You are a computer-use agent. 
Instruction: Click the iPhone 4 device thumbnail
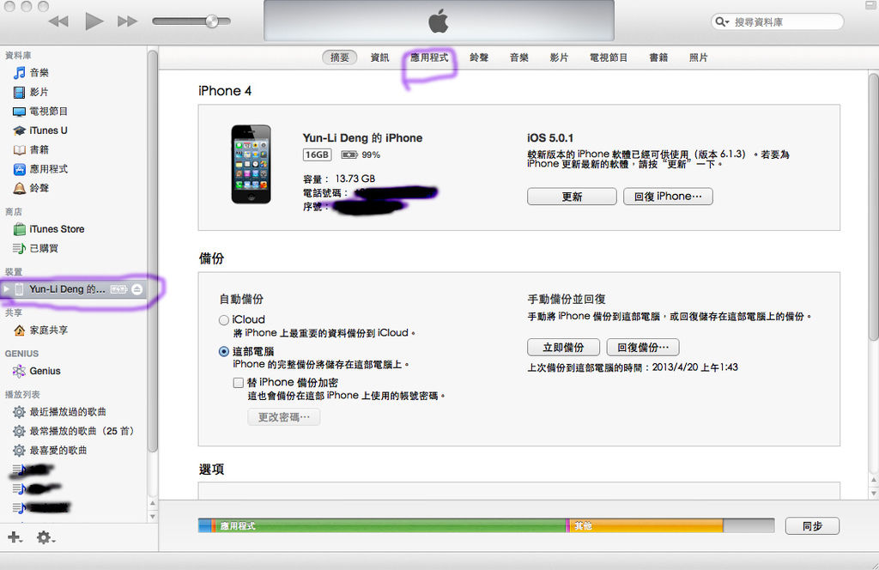click(252, 164)
